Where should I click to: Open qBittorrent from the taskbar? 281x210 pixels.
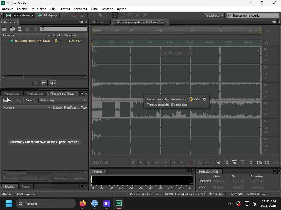click(x=95, y=203)
